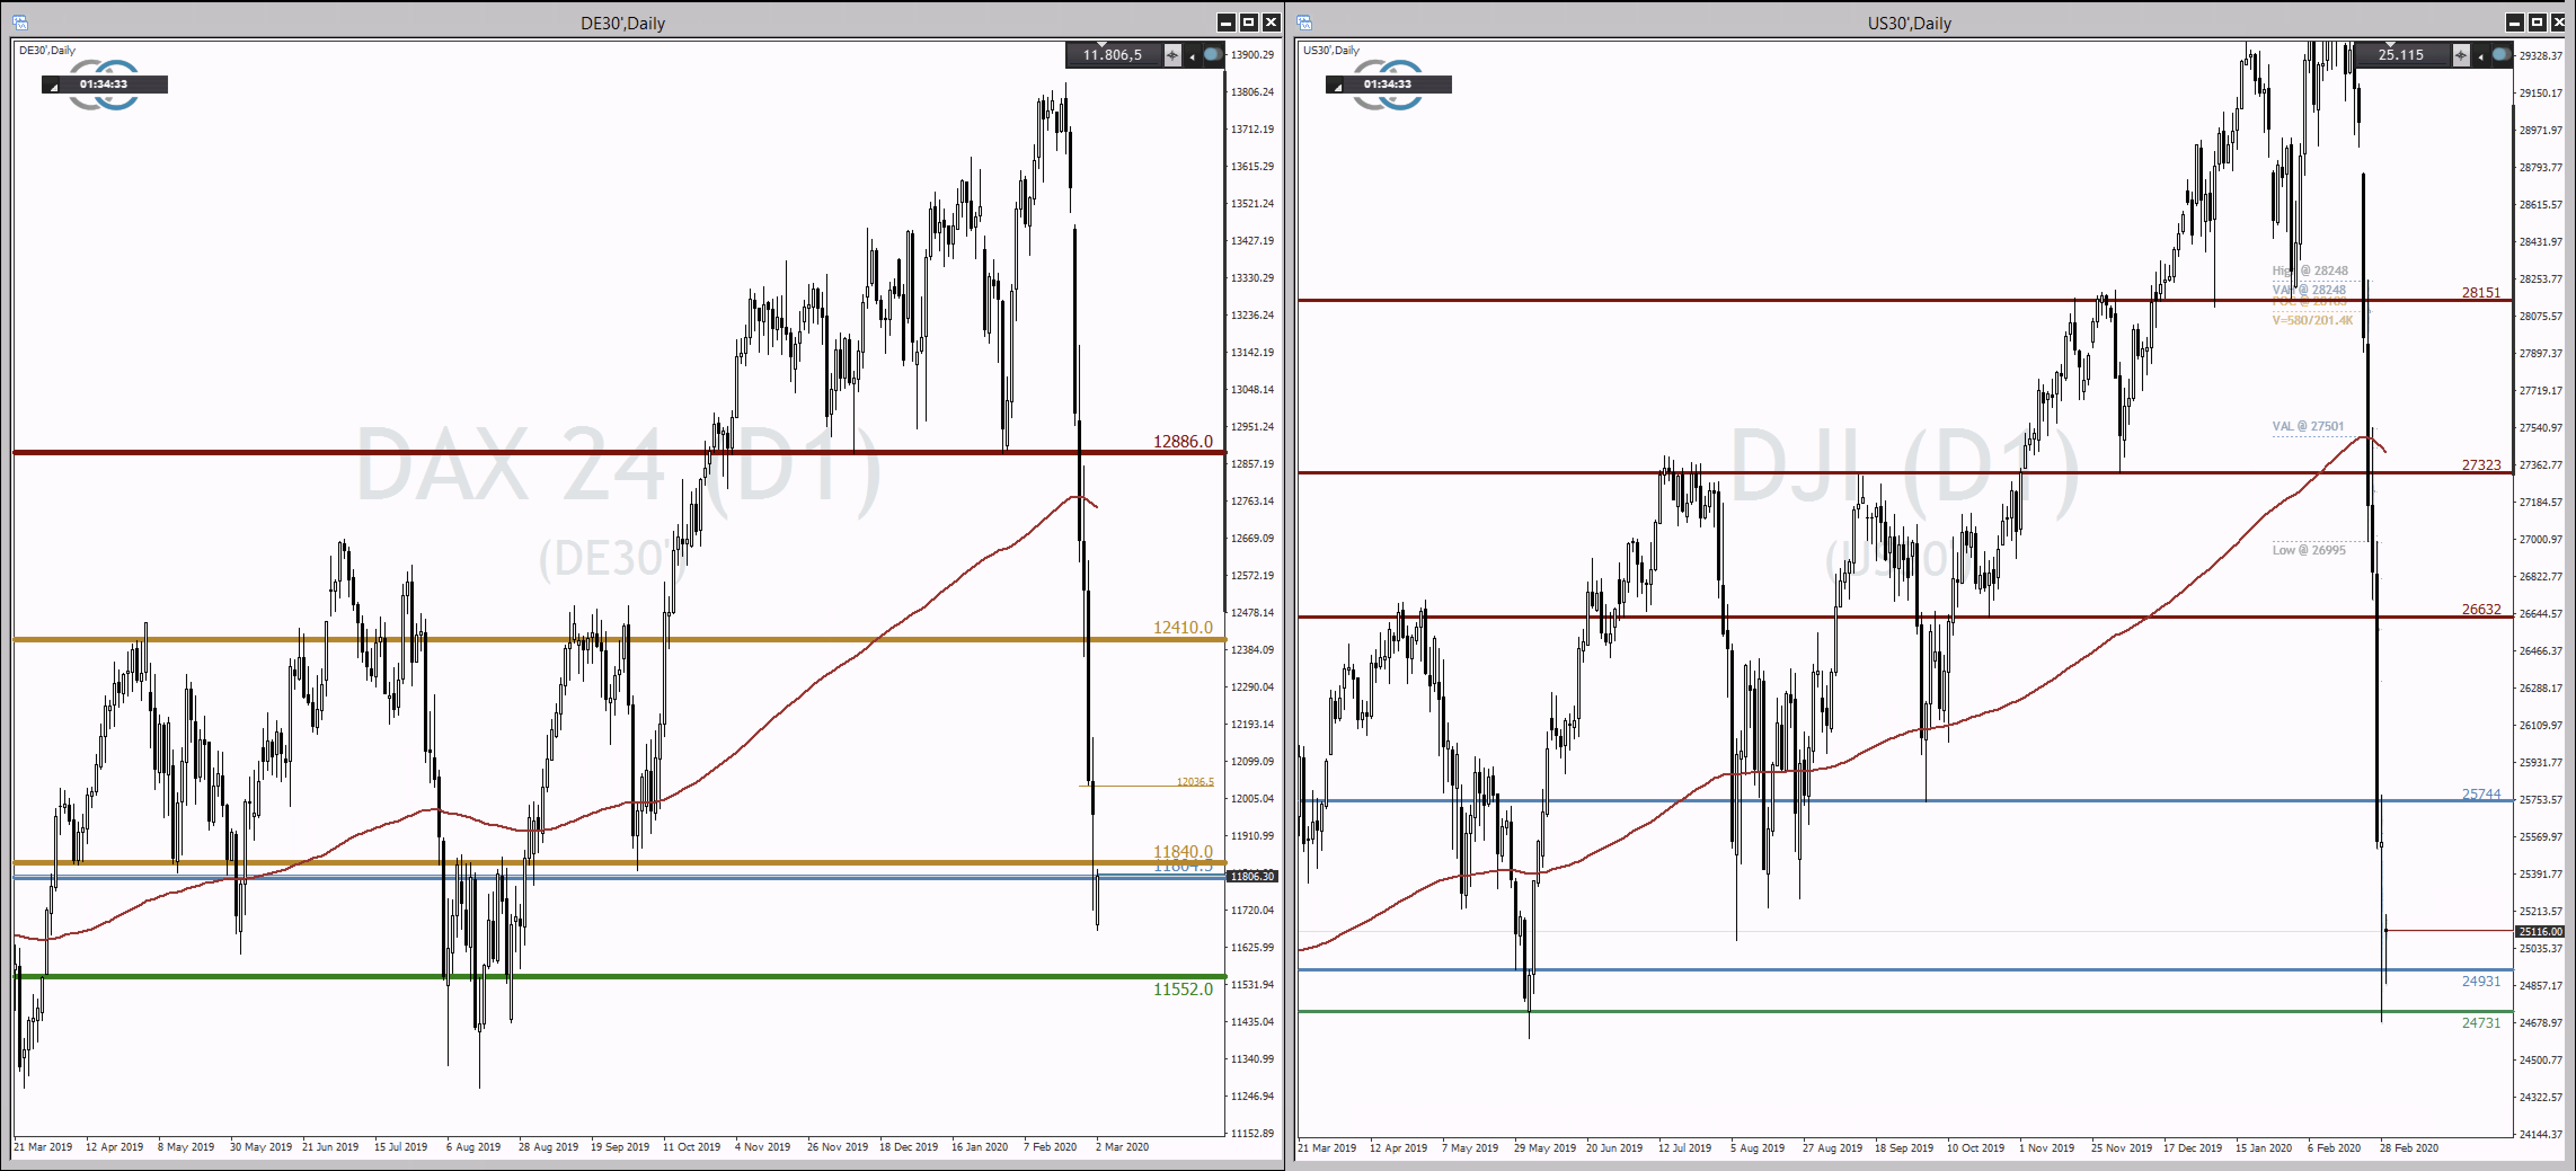Click the 6 Aug 2019 date on DE30 axis
The image size is (2576, 1171).
coord(473,1147)
